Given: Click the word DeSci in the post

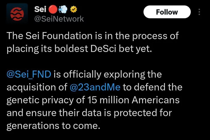Looking at the screenshot, I should pos(103,49).
